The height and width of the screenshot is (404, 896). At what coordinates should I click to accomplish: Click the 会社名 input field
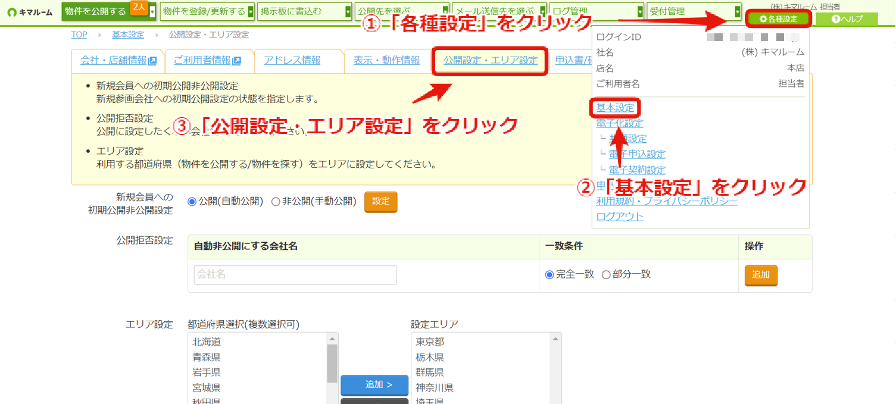pos(295,275)
